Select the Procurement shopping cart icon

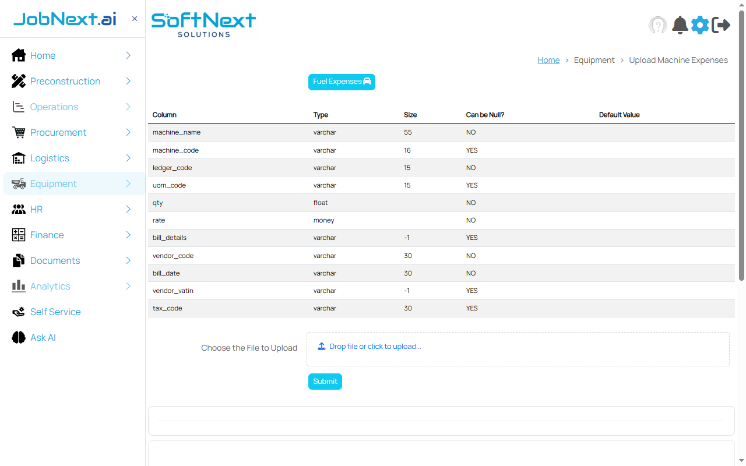18,132
